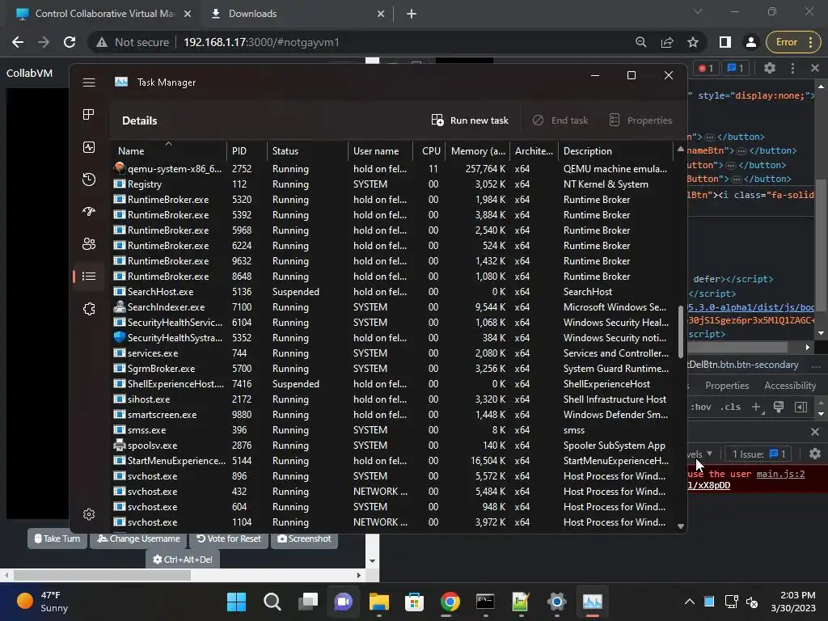Sort by CPU column header

429,150
